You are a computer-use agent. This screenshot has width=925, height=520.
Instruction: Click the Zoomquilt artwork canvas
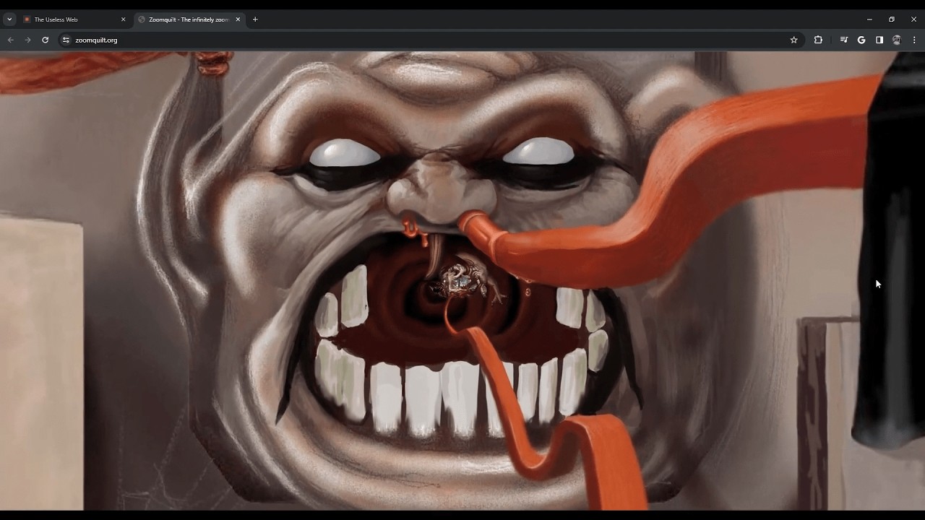coord(462,281)
